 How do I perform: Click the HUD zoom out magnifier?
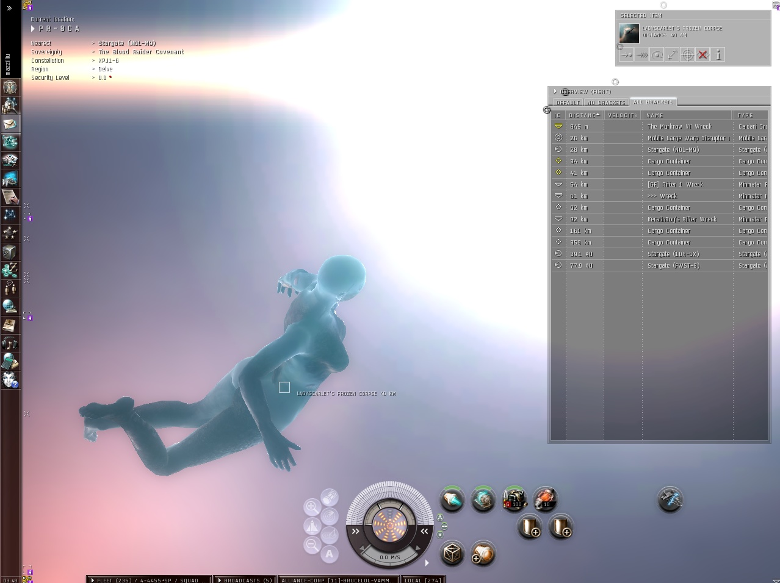[312, 545]
